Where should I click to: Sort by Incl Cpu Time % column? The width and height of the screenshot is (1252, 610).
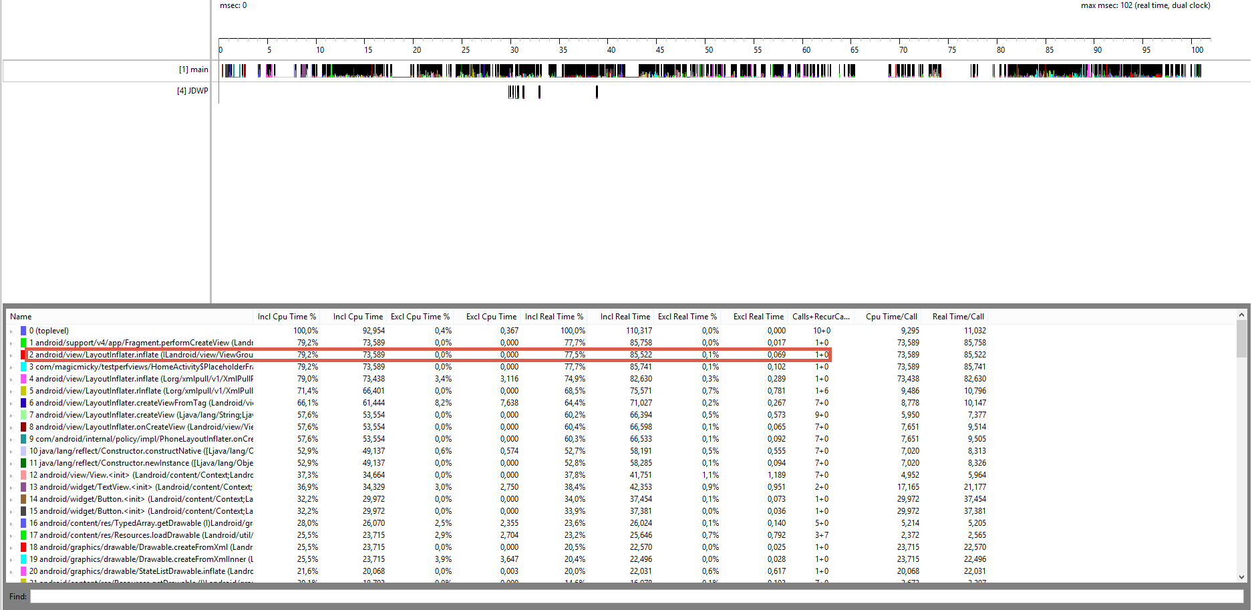[x=287, y=317]
